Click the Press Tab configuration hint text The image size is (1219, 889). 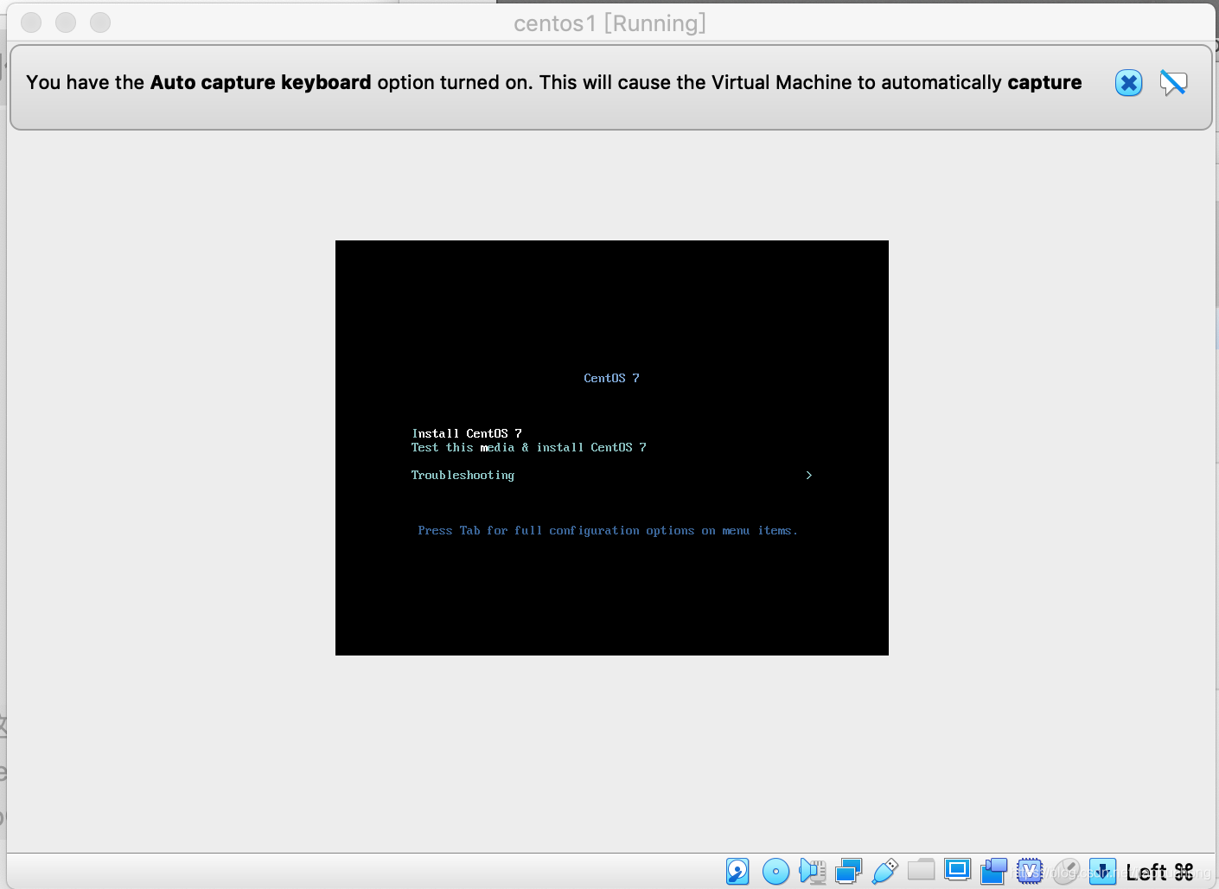tap(608, 530)
